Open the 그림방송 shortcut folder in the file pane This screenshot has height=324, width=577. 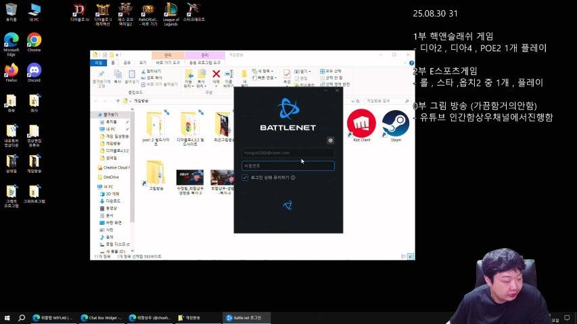[156, 175]
